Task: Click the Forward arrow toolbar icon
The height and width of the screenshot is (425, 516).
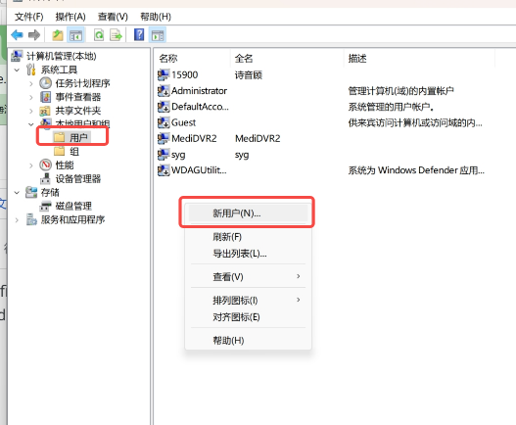Action: point(34,34)
